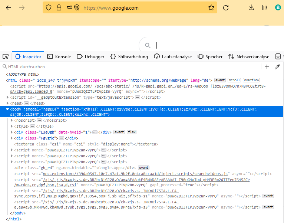Toggle flex badge on L3eUgb div
Image resolution: width=284 pixels, height=223 pixels.
coord(132,132)
